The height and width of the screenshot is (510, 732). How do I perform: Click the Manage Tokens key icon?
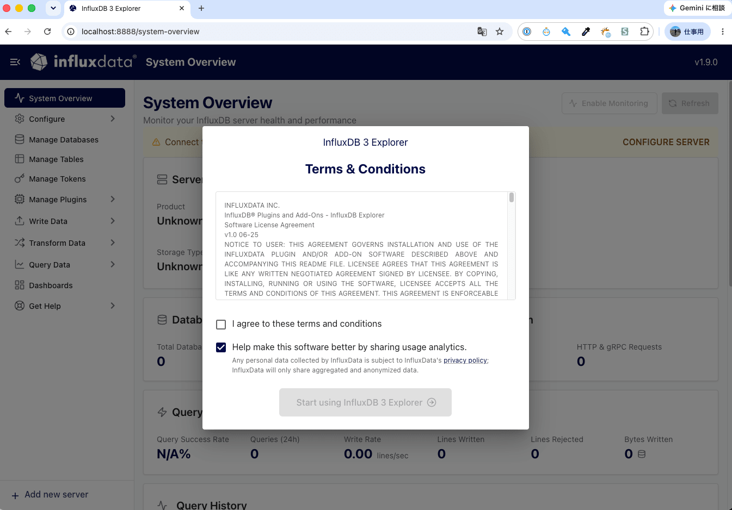pyautogui.click(x=20, y=178)
